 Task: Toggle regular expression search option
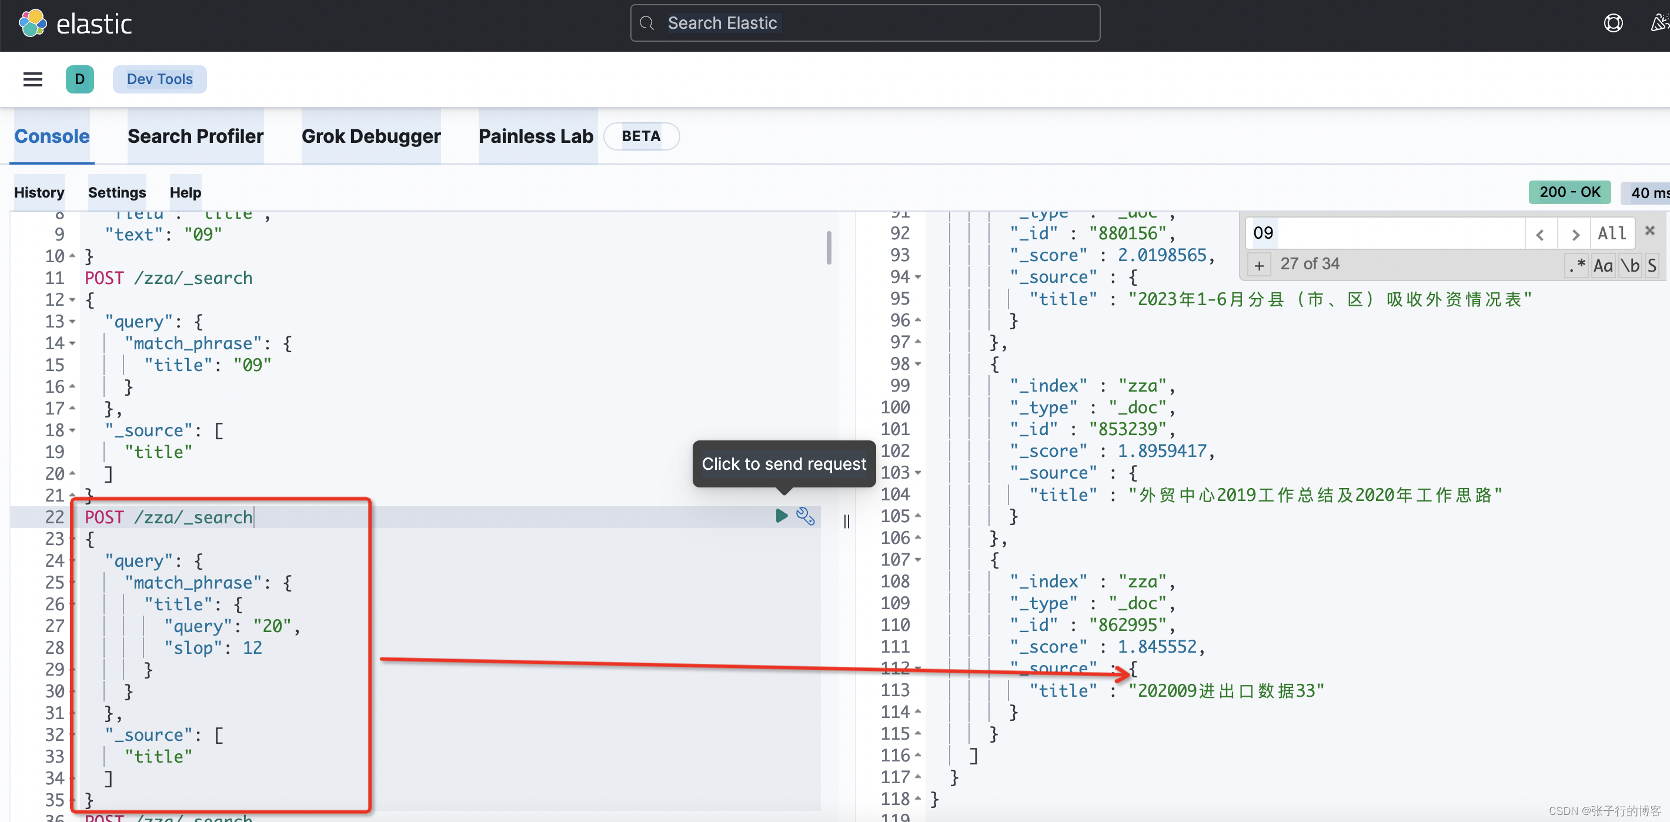1577,265
